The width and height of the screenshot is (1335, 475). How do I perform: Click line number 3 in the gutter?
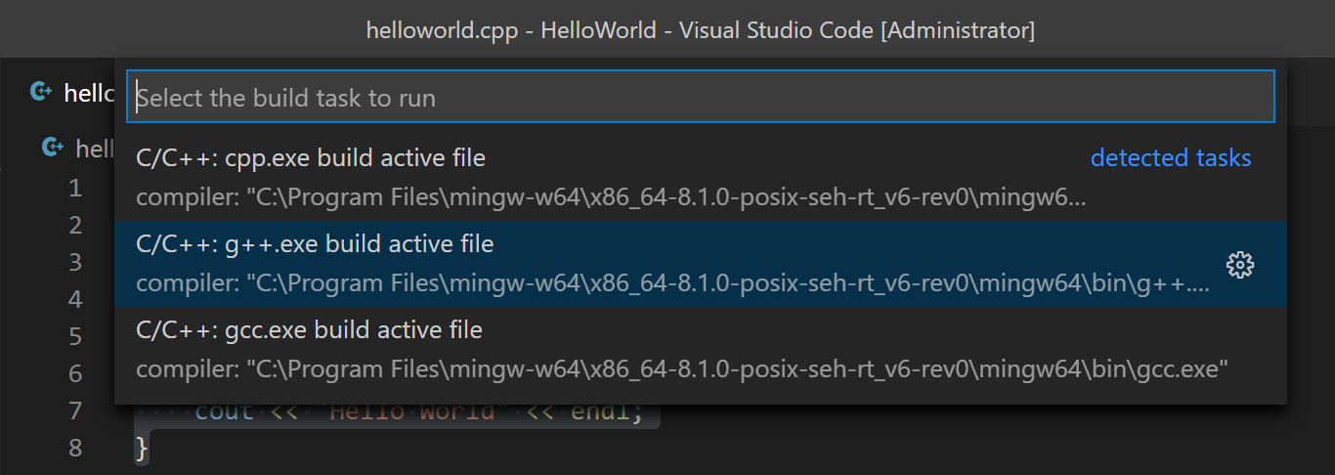75,262
